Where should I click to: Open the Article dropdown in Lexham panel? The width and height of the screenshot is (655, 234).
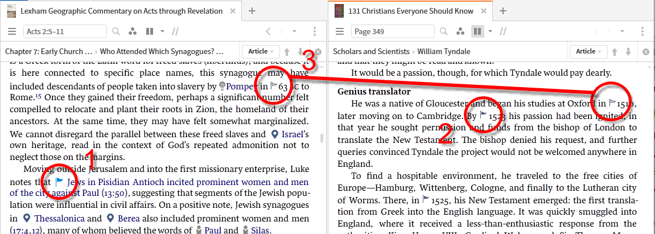261,51
